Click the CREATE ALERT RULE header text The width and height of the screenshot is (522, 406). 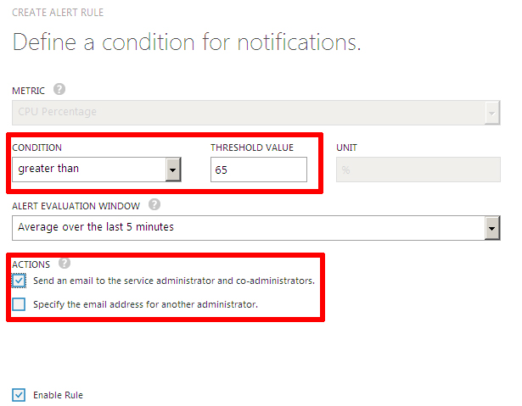pos(58,13)
